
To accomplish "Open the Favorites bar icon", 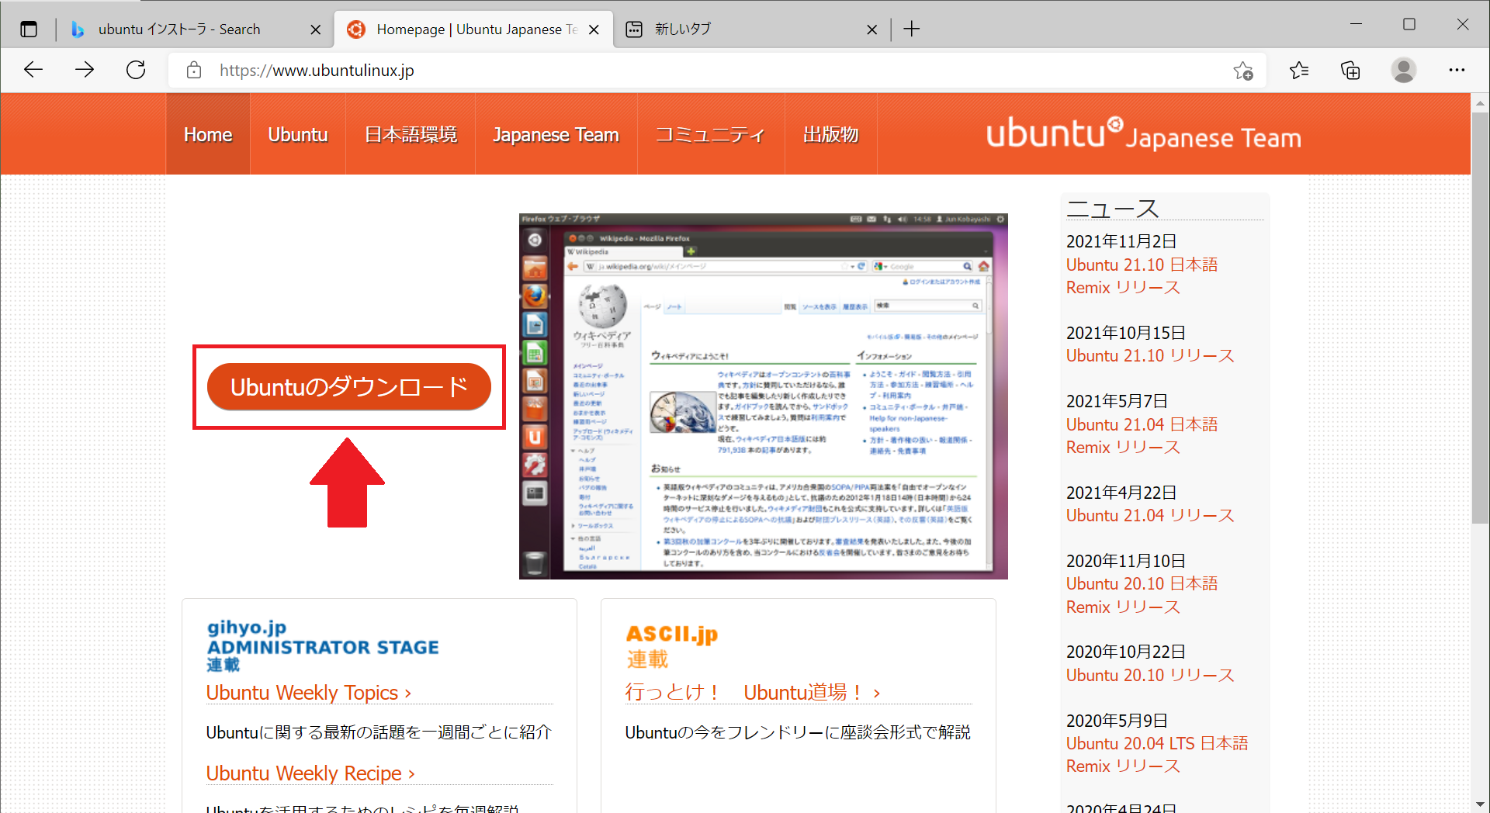I will [x=1298, y=70].
